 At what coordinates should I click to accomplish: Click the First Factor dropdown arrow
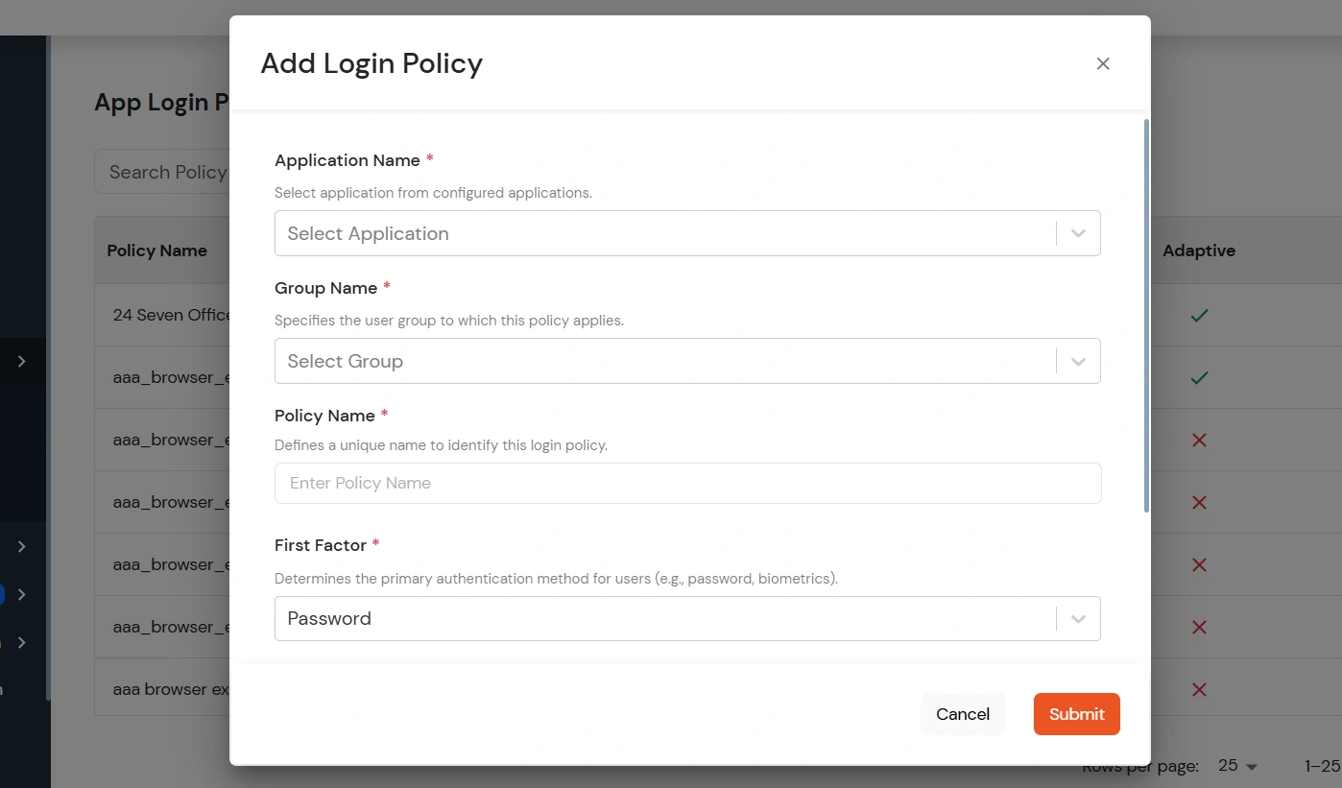click(1077, 618)
